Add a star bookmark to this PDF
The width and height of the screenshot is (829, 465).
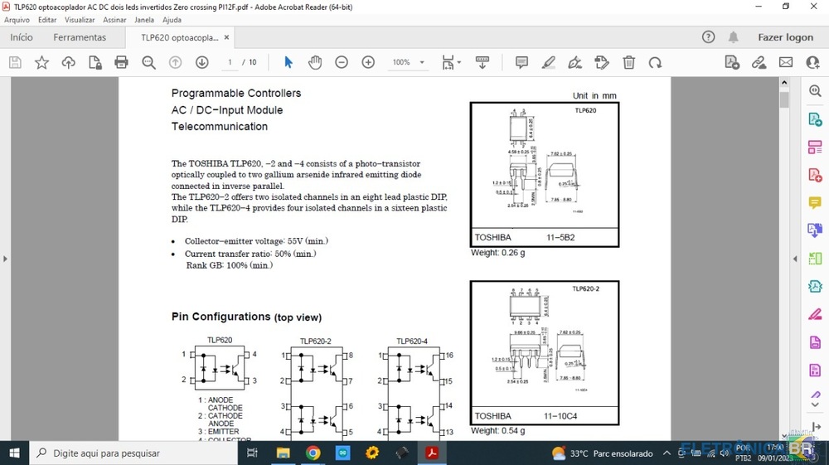point(41,62)
